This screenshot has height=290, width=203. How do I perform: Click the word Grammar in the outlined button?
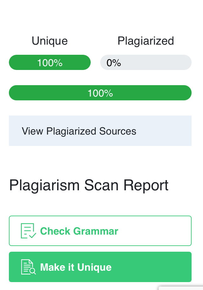[x=96, y=231]
